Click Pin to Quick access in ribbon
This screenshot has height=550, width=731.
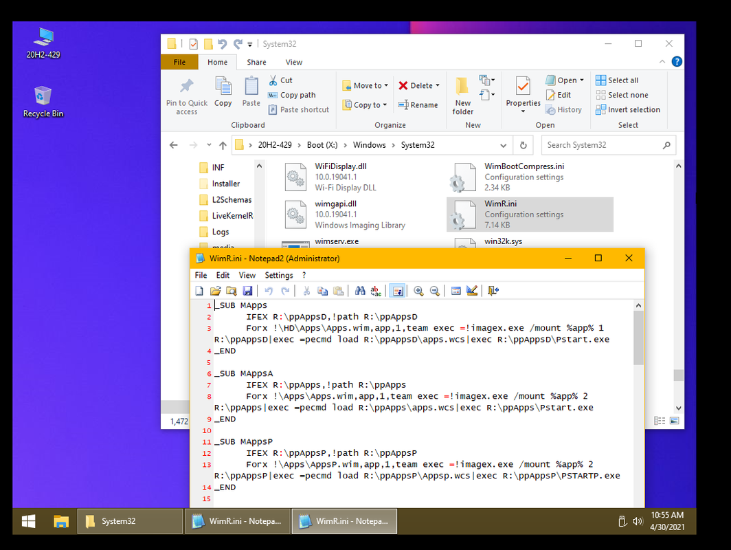click(x=187, y=96)
